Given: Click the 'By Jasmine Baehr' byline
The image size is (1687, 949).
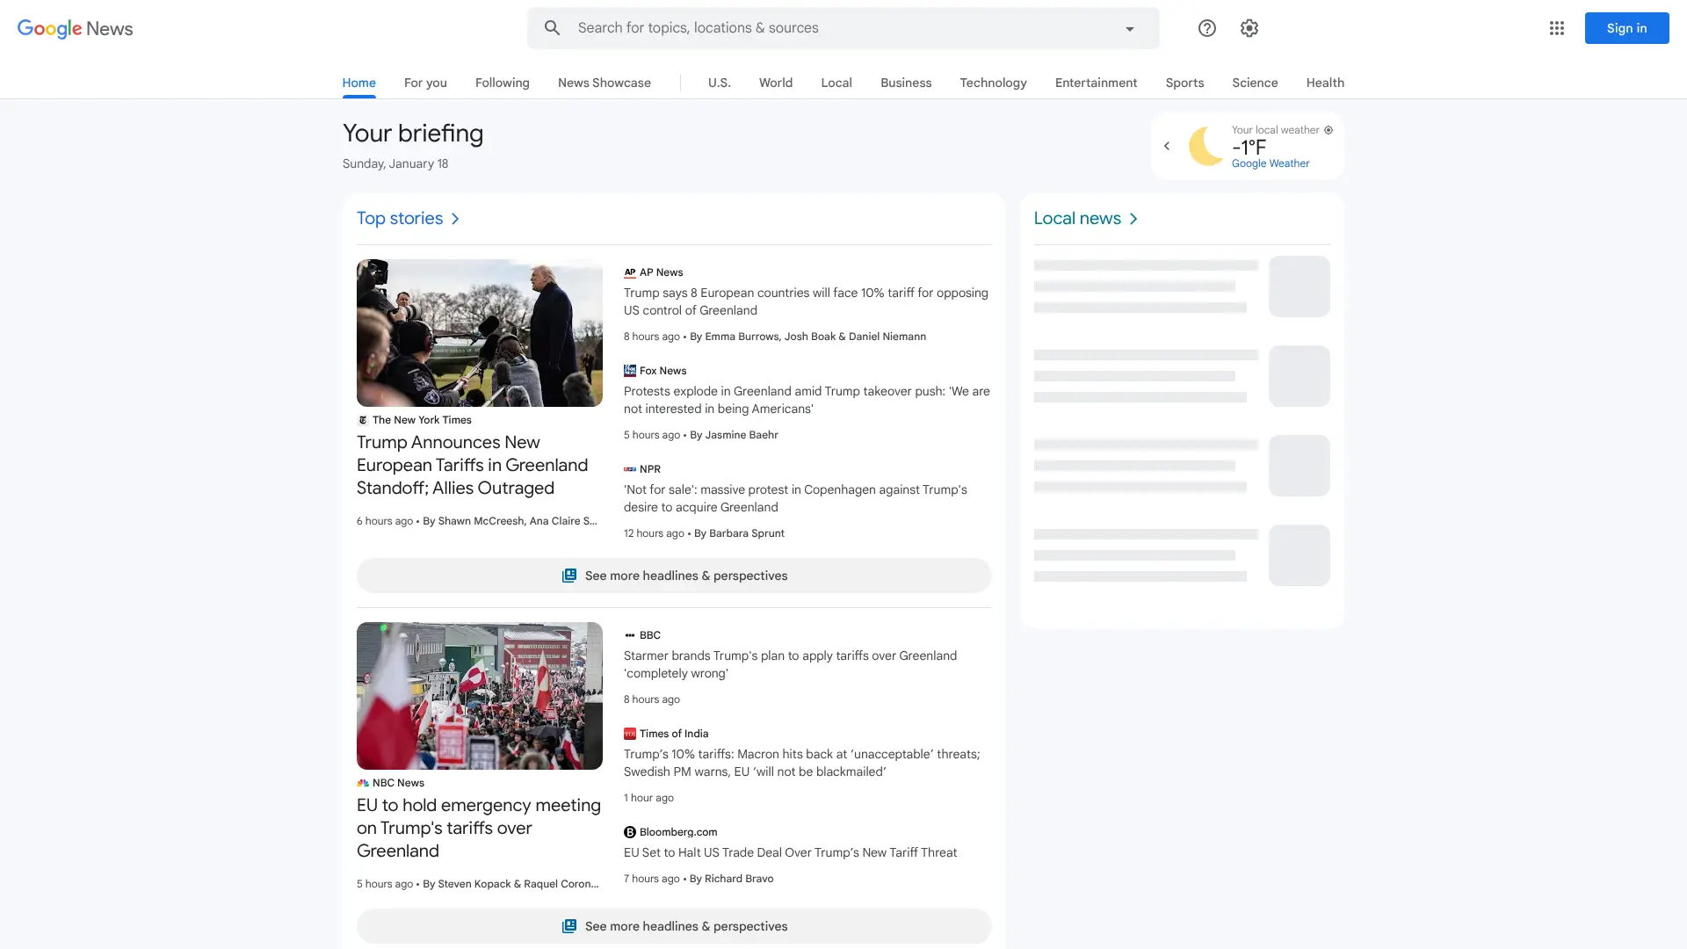Looking at the screenshot, I should (734, 435).
